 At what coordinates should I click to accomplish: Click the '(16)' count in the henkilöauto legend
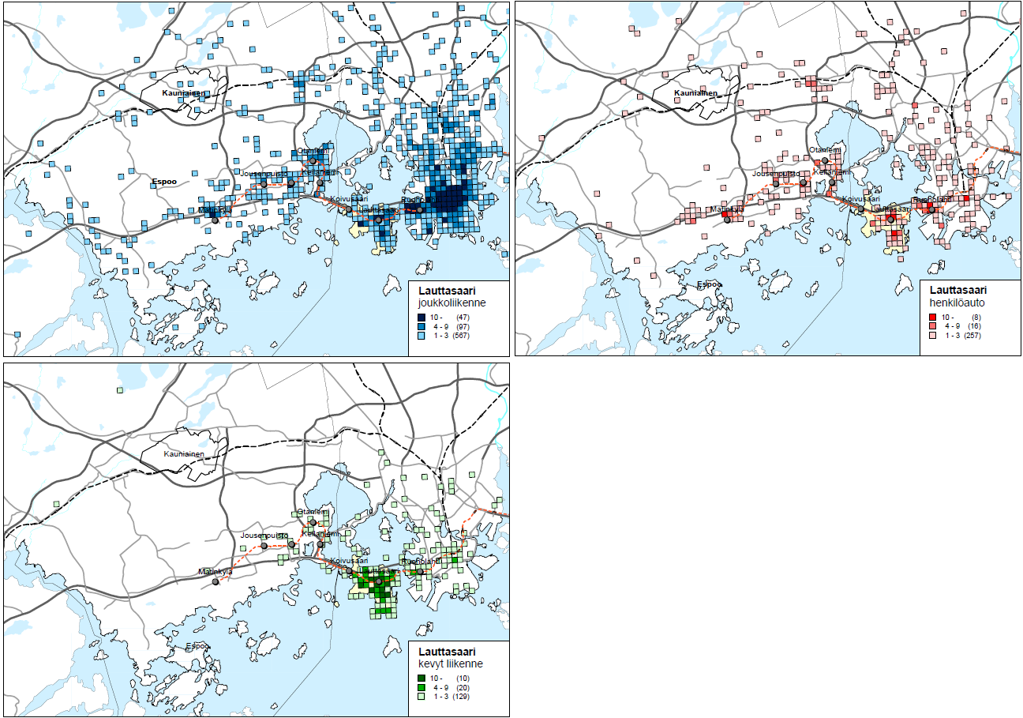(x=974, y=326)
